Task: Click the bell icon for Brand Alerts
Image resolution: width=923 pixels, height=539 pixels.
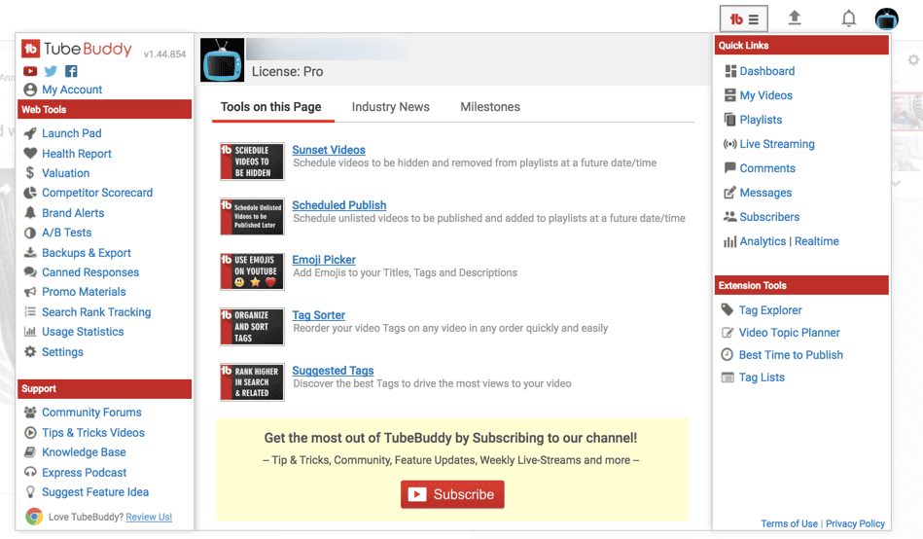Action: coord(30,213)
